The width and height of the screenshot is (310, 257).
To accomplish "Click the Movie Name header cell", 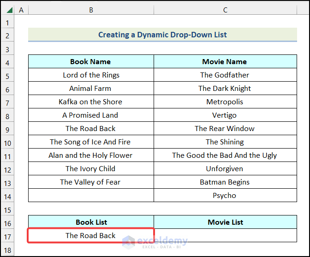I will [x=225, y=62].
